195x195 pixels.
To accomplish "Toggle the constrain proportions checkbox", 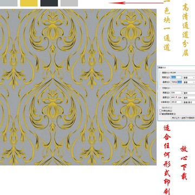I will click(x=160, y=110).
